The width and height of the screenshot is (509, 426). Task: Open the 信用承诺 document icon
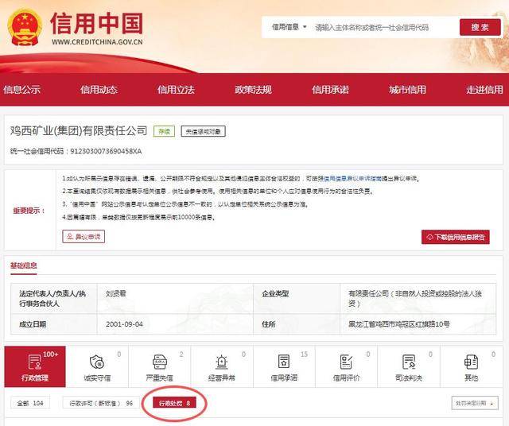click(x=284, y=362)
